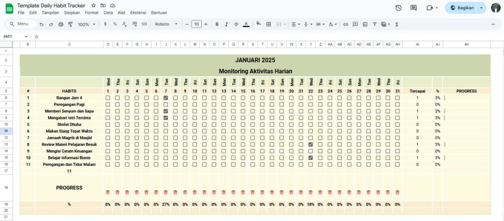Open the fill color picker

258,24
